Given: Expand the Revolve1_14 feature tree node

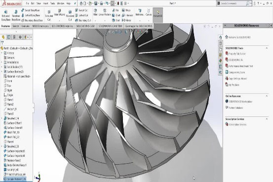Looking at the screenshot, I should pos(2,118).
